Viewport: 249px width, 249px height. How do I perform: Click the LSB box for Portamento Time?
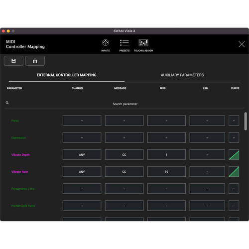coord(207,189)
